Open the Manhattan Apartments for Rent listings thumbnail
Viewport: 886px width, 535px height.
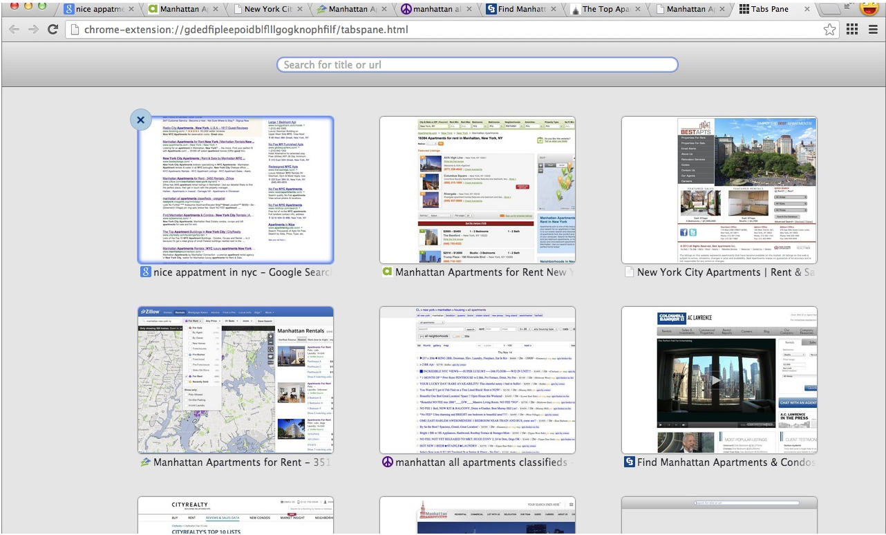(x=478, y=189)
